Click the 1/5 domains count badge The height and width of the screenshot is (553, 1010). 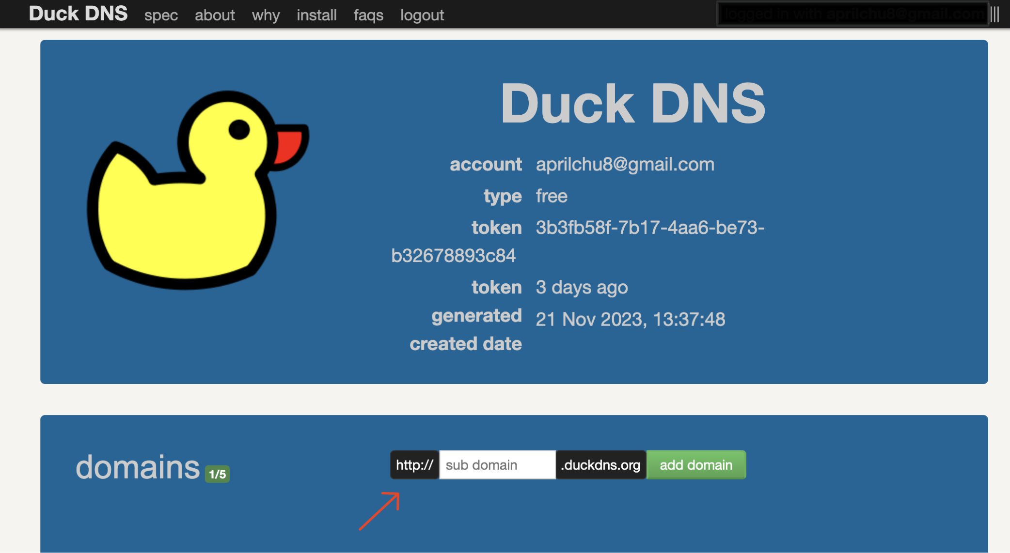[x=217, y=474]
